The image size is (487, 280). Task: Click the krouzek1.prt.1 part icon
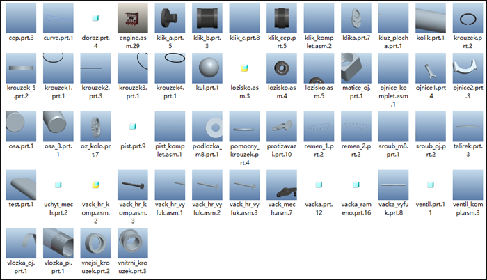pos(58,68)
